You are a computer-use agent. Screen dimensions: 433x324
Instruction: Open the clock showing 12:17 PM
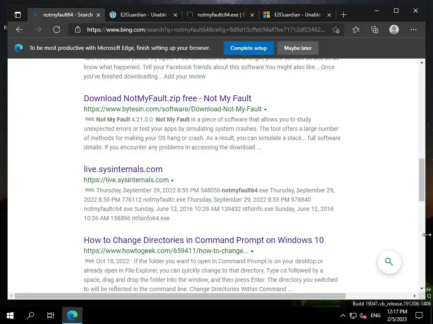[397, 316]
